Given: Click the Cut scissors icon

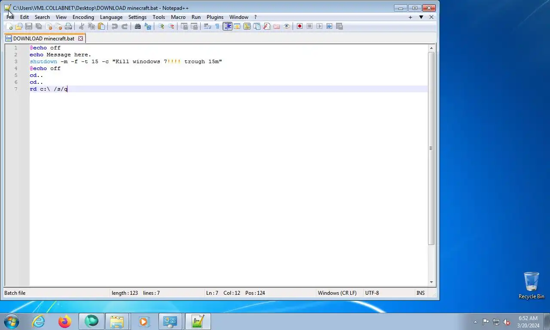Looking at the screenshot, I should [x=82, y=26].
